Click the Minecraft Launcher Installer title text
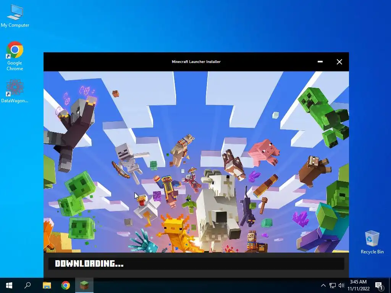The width and height of the screenshot is (391, 293). [196, 62]
